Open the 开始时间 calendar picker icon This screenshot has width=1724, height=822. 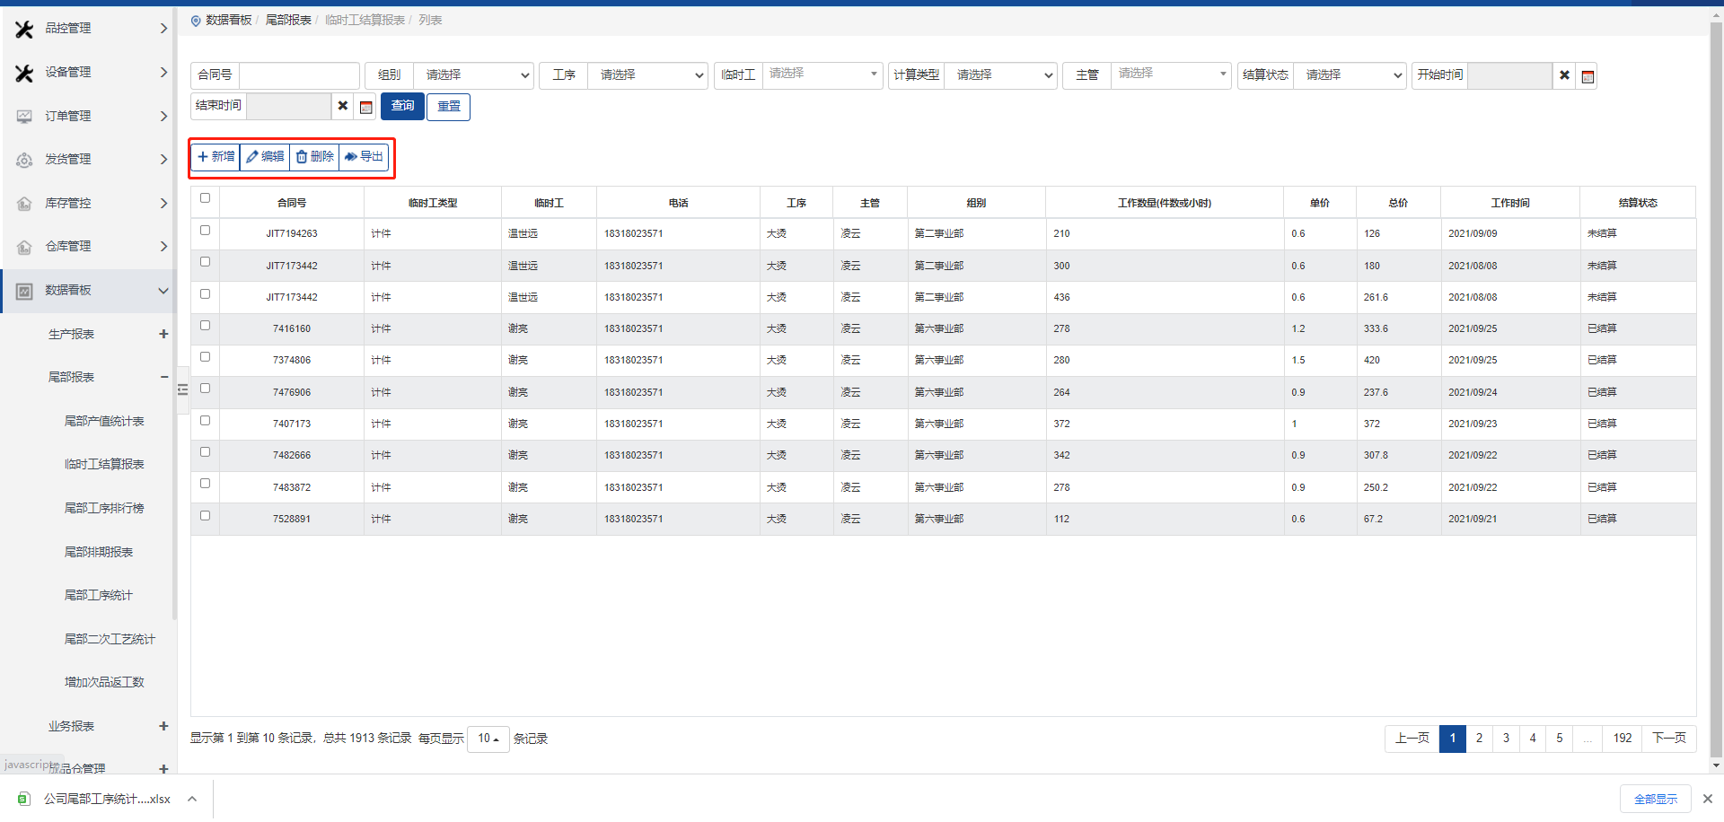click(x=1588, y=76)
